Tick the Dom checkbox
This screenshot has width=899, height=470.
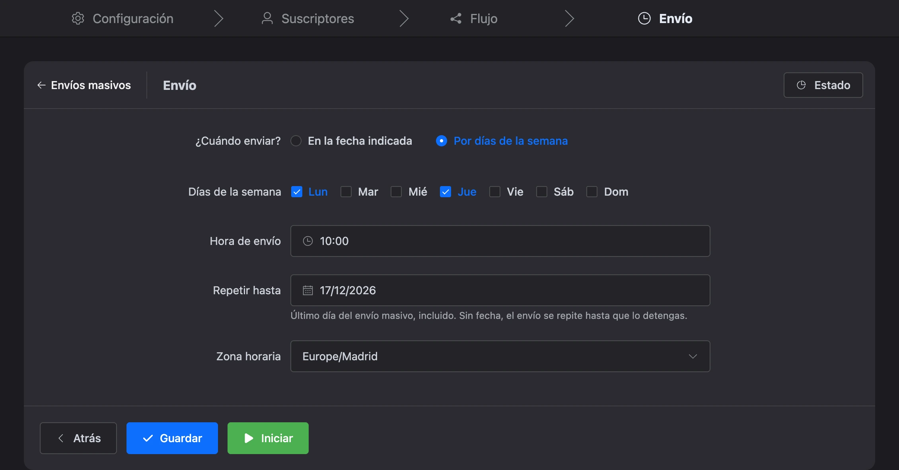tap(592, 192)
